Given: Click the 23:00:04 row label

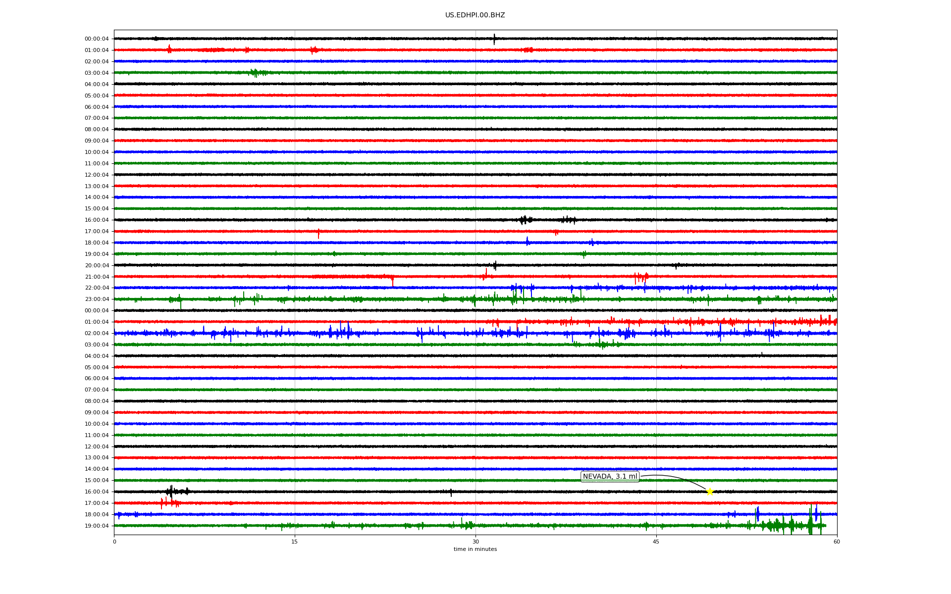Looking at the screenshot, I should tap(97, 299).
